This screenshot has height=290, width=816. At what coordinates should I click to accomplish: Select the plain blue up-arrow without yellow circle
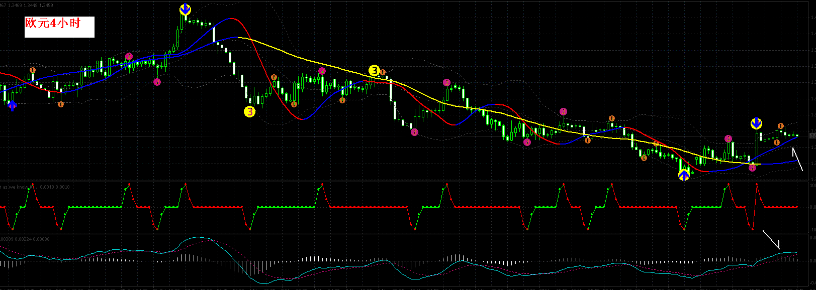click(12, 105)
